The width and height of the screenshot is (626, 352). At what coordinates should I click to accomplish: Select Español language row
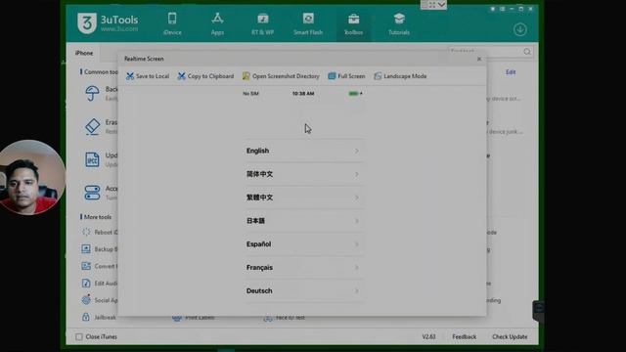pyautogui.click(x=303, y=244)
